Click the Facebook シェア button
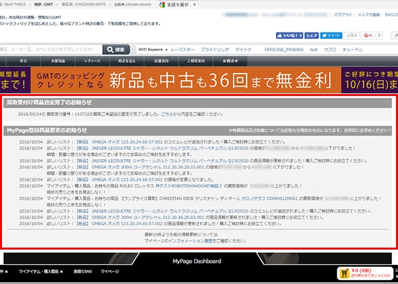398x284 pixels. 312,36
